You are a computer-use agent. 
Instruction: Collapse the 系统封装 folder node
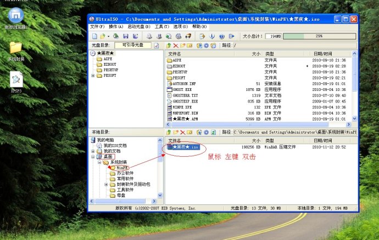[x=99, y=162]
